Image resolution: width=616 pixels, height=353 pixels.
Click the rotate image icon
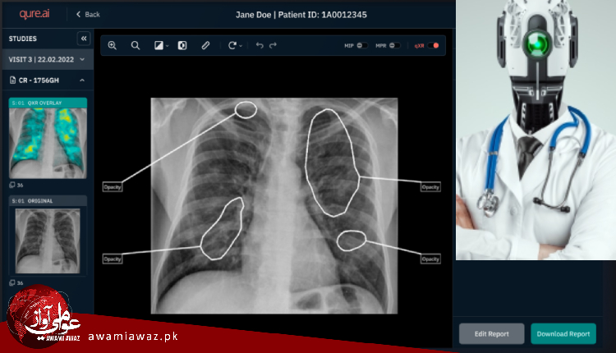coord(232,46)
